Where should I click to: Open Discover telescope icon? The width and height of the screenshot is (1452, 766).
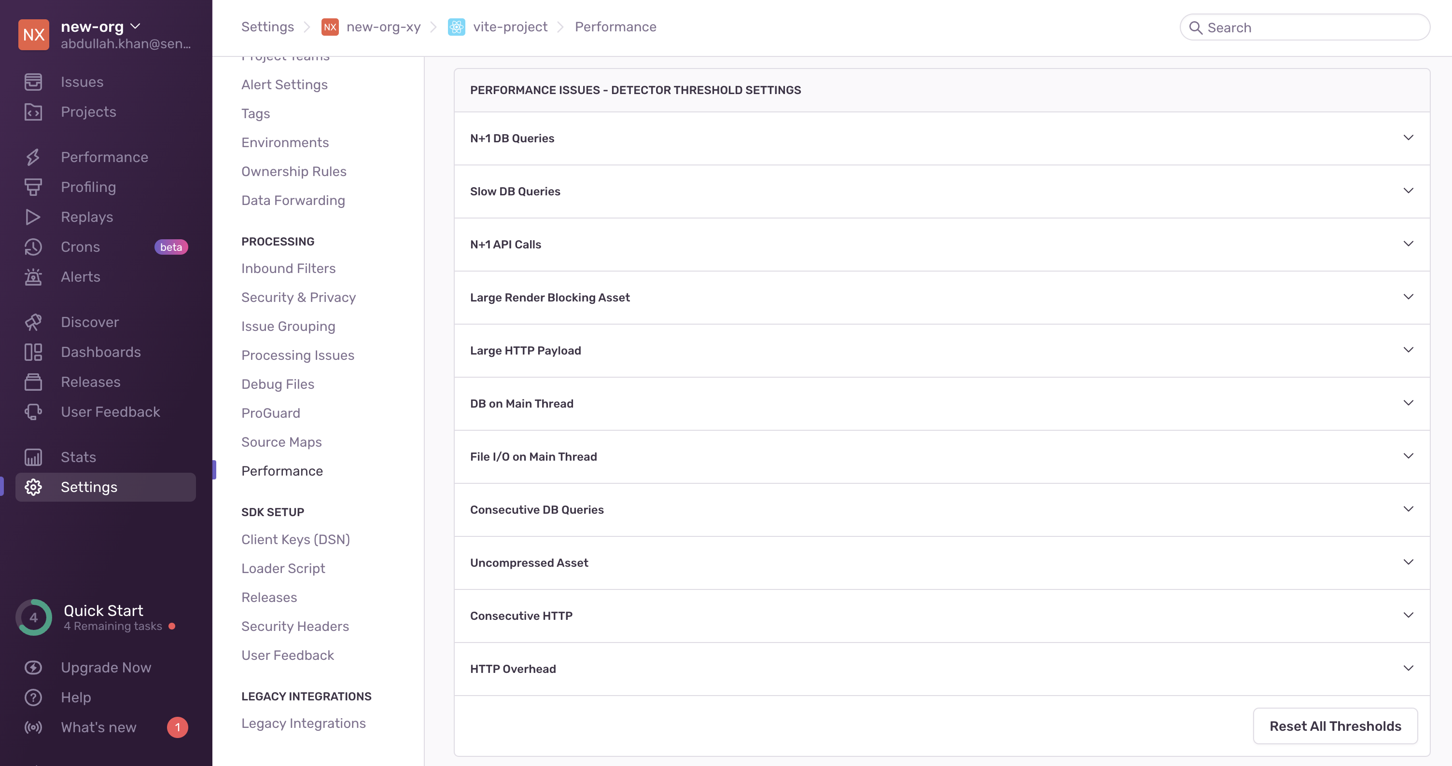click(x=33, y=322)
